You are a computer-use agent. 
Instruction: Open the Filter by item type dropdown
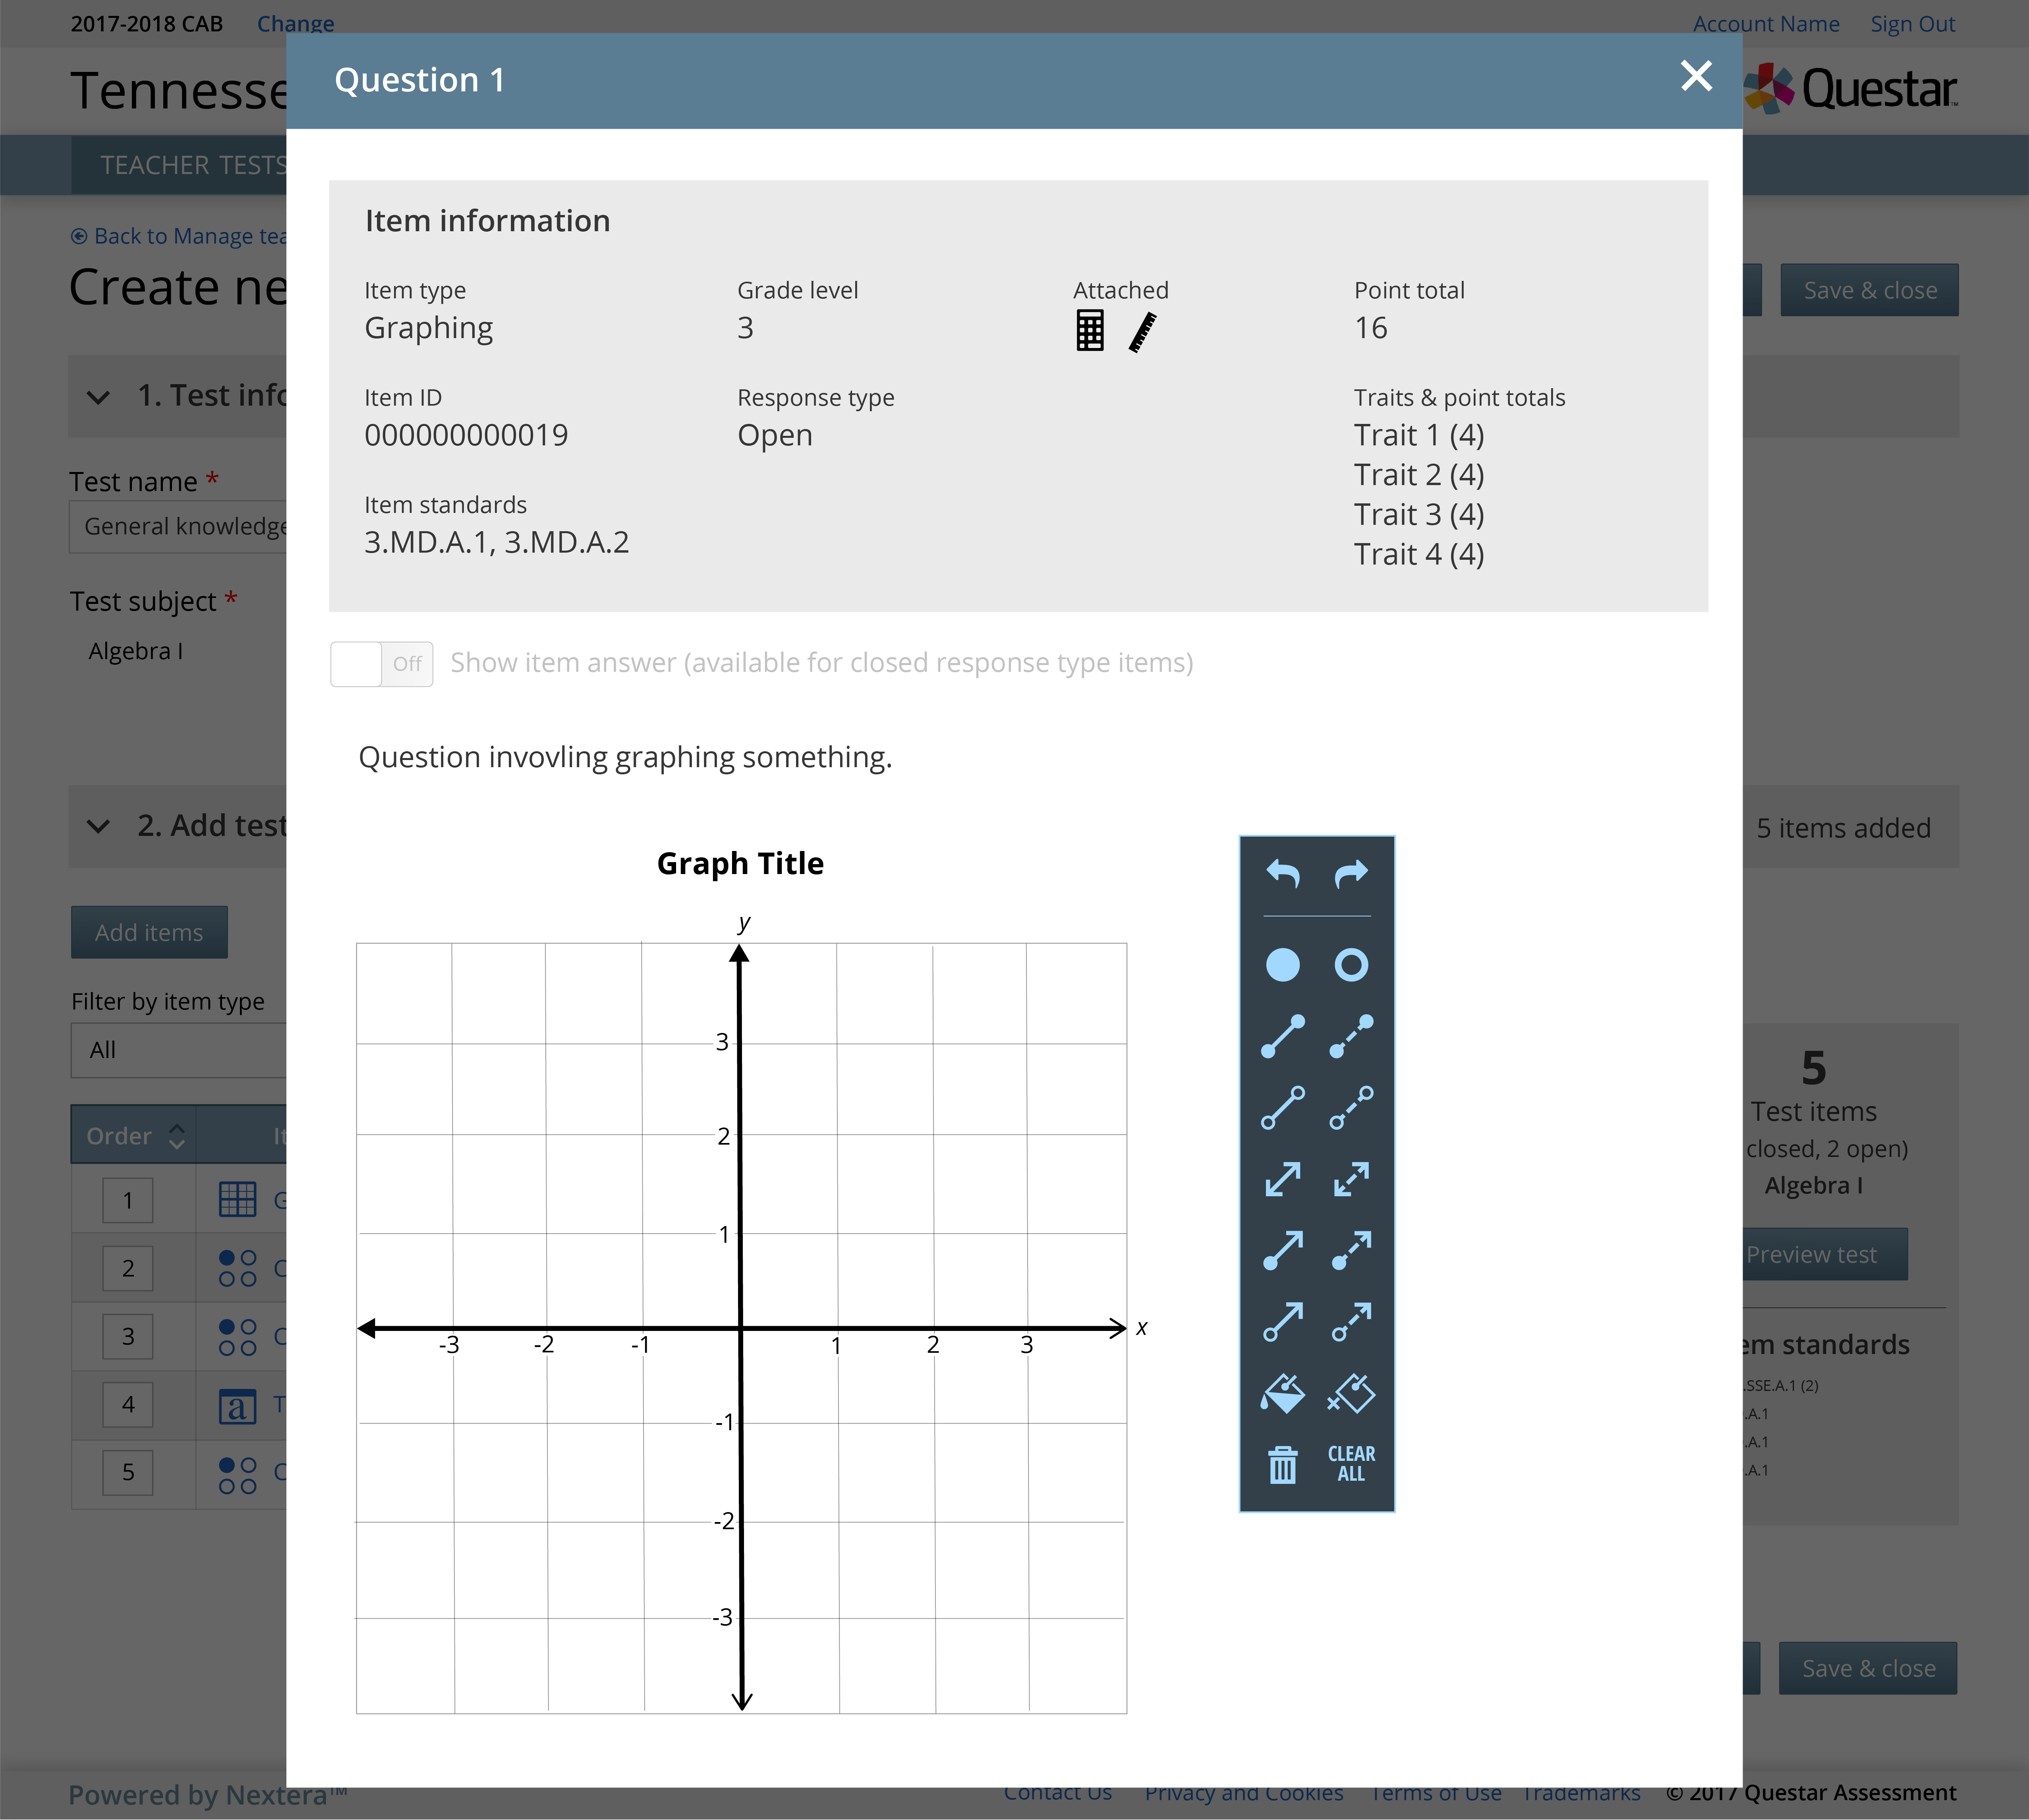click(x=180, y=1050)
